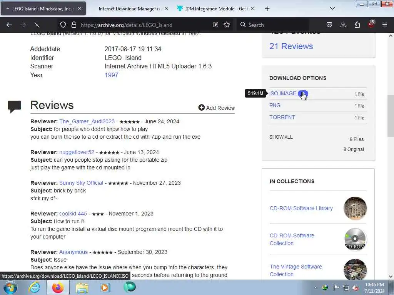Open the 9 Files listing

(357, 139)
